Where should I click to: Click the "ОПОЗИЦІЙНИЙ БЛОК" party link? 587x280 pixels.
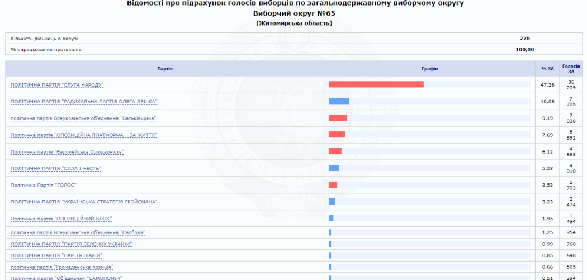pyautogui.click(x=61, y=219)
